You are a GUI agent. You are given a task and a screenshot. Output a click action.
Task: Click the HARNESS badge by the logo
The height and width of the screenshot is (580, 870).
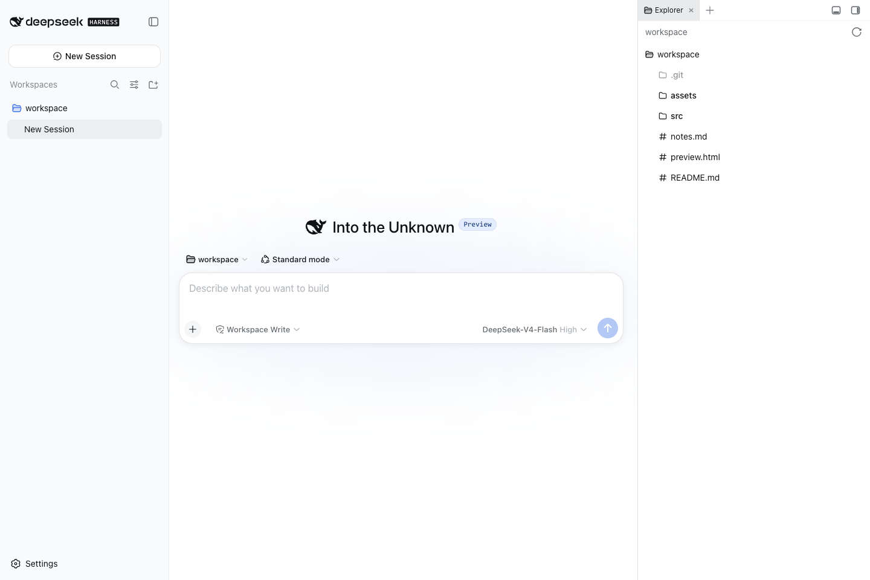coord(103,22)
